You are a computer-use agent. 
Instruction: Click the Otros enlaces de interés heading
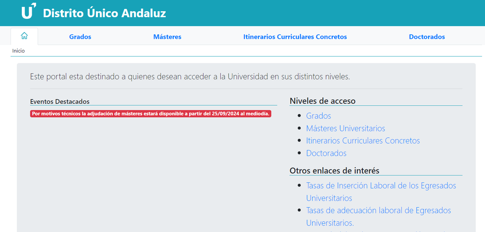click(335, 171)
